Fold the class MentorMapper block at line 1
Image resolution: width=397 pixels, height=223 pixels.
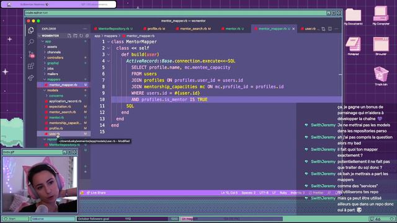point(109,42)
